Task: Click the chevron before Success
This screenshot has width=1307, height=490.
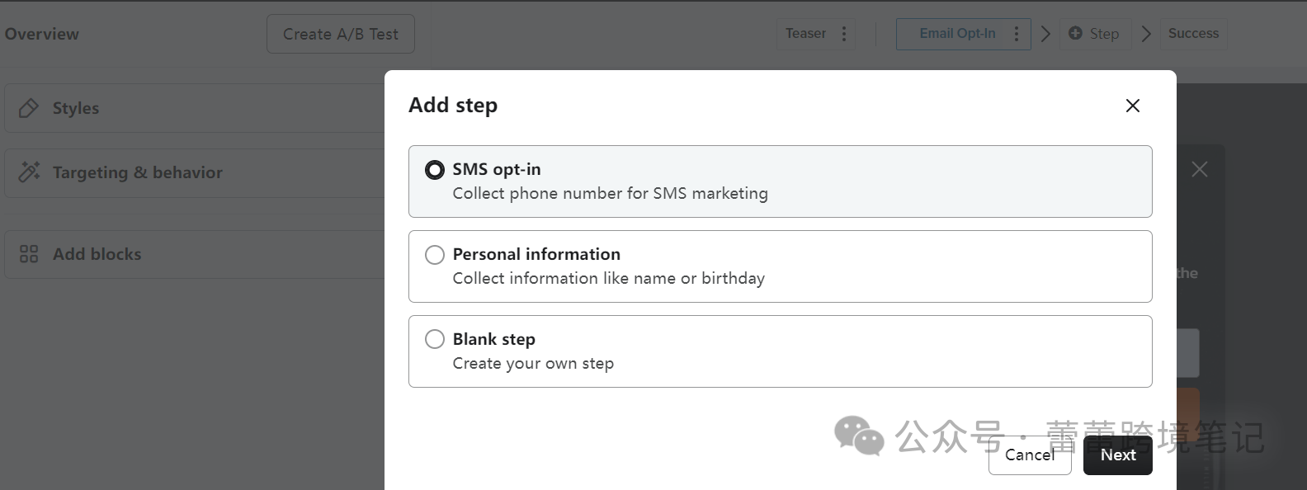Action: pyautogui.click(x=1146, y=34)
